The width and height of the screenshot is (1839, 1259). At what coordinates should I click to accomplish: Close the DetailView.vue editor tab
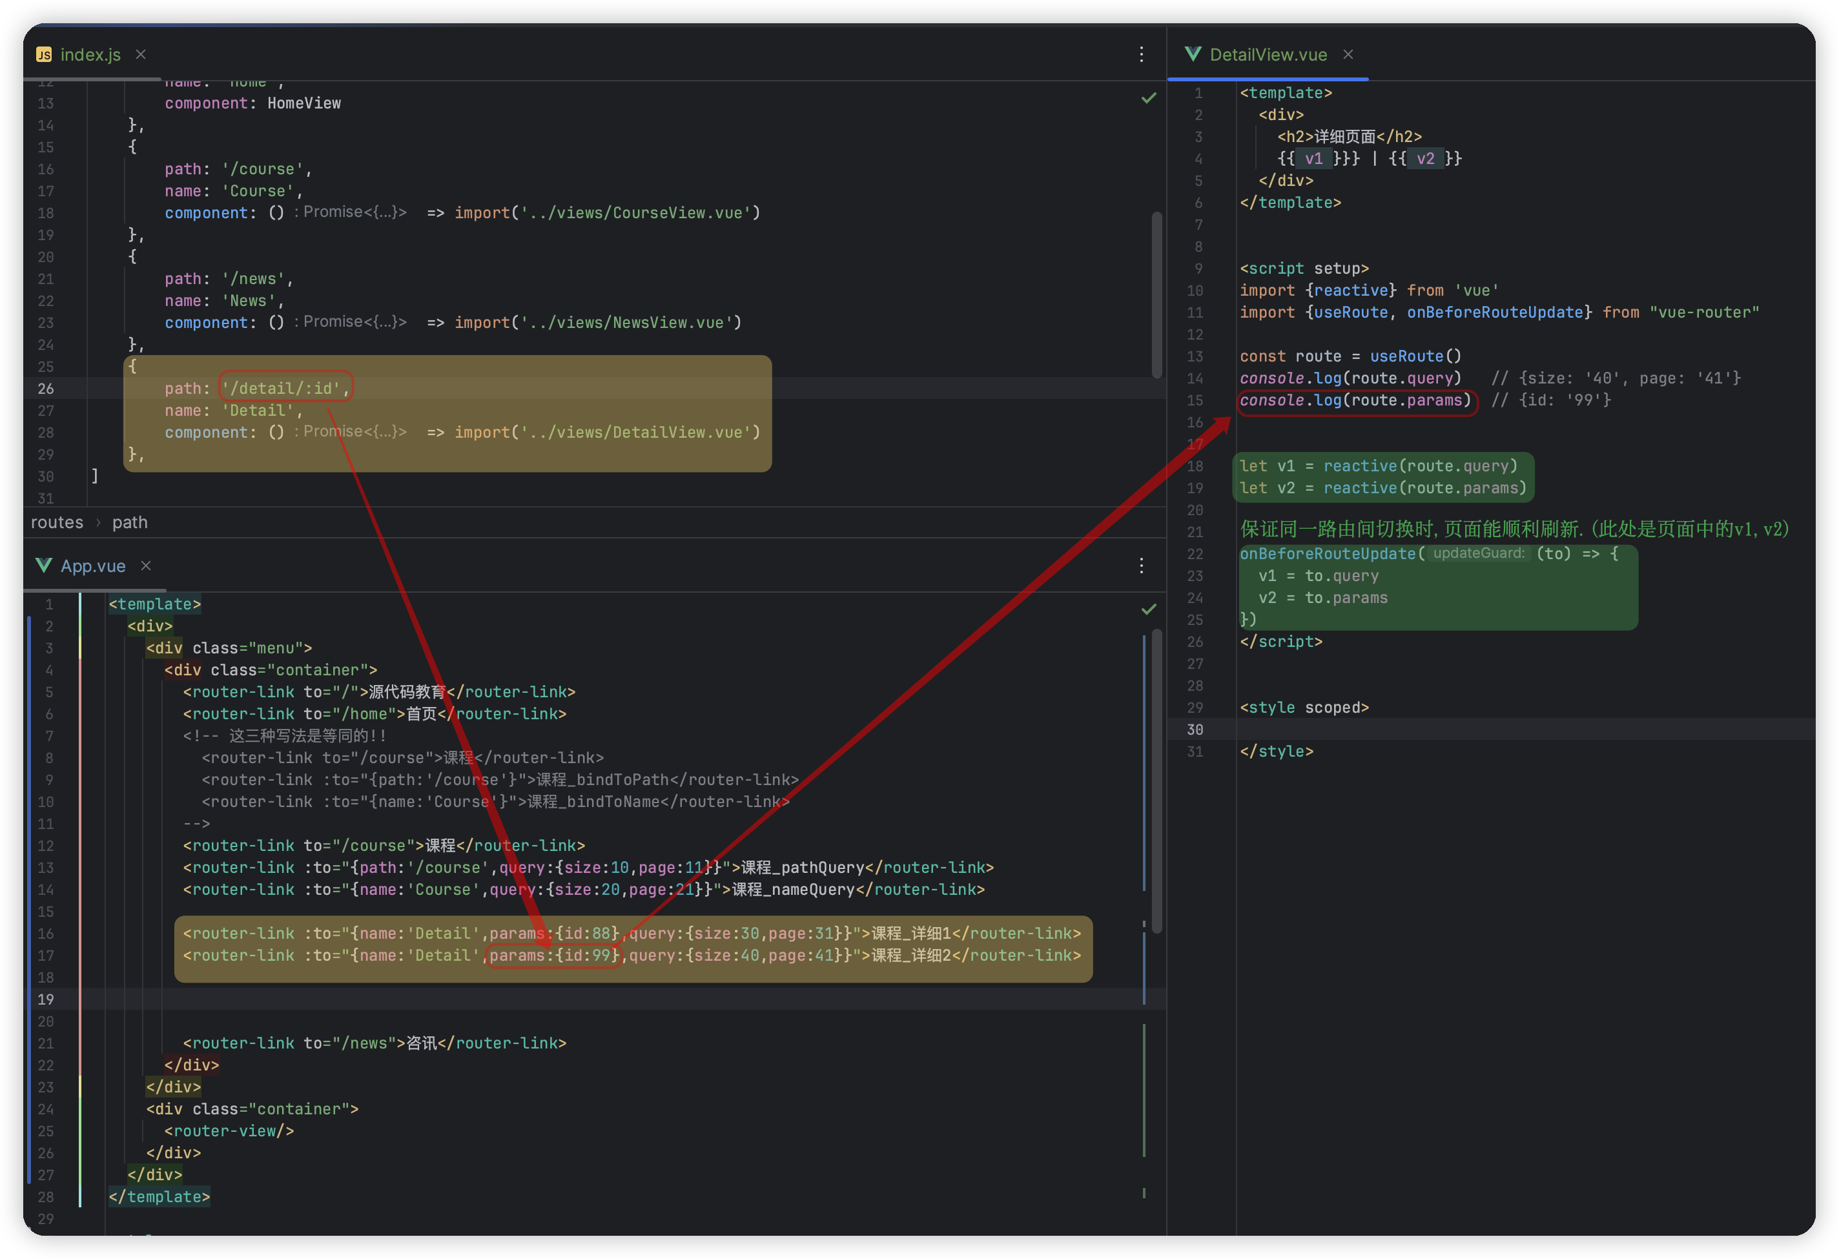tap(1348, 54)
